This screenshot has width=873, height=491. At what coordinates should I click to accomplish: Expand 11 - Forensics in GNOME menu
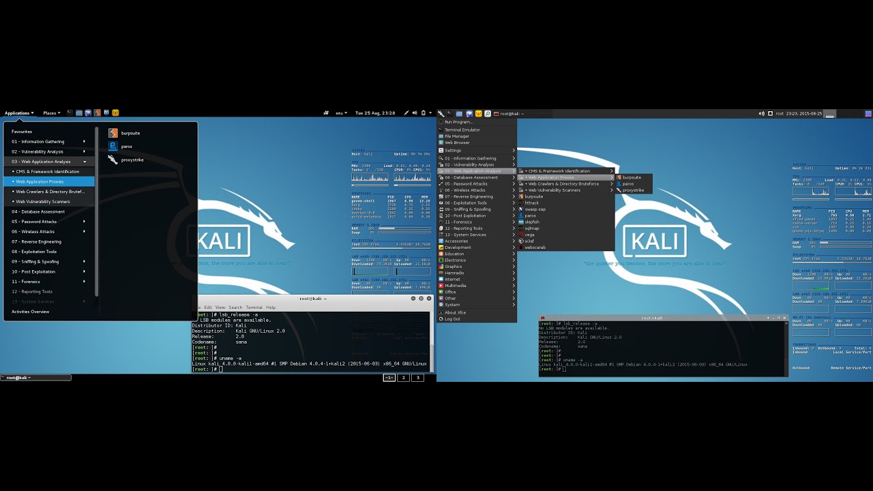(x=49, y=282)
